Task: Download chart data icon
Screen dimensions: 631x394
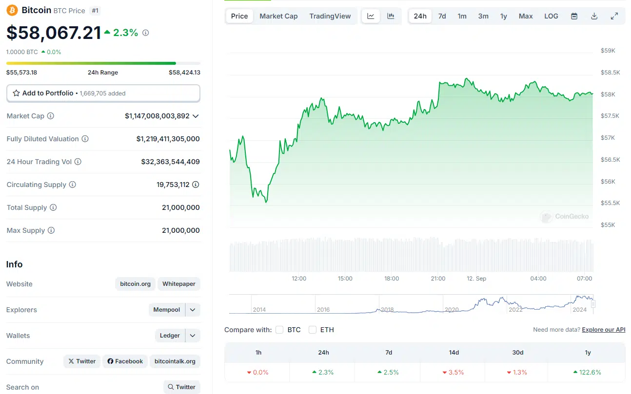Action: click(594, 16)
